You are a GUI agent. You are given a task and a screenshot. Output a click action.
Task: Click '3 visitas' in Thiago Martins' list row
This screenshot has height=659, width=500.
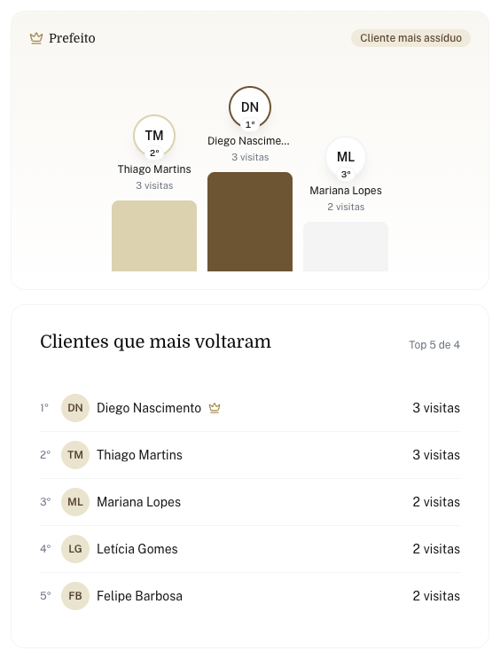coord(436,455)
